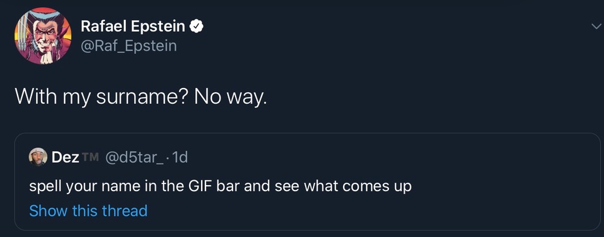Visit the @d5tar_ handle
The image size is (604, 237).
[135, 157]
